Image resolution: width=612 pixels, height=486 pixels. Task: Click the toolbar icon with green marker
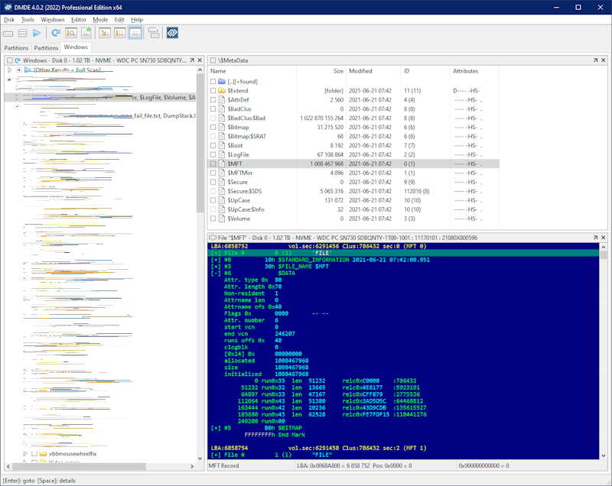[x=86, y=33]
